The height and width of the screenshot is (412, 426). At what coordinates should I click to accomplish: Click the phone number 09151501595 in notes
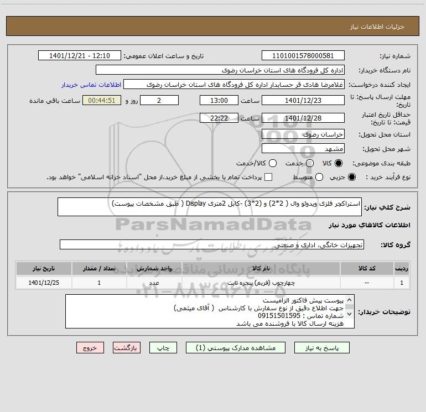click(x=279, y=316)
